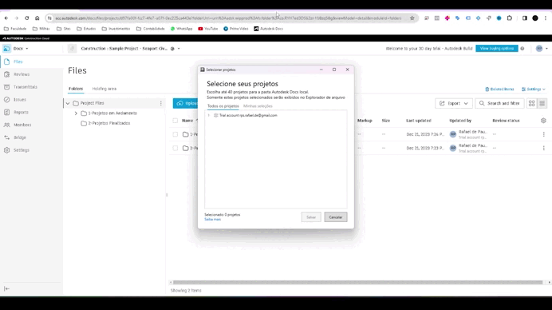Open the Saiba mais link

coord(213,220)
